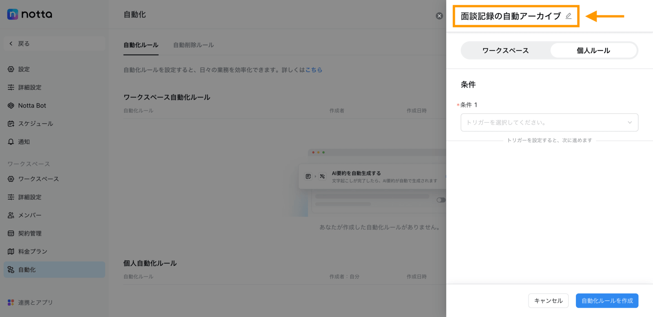Click the 条件 1 label

[x=469, y=105]
